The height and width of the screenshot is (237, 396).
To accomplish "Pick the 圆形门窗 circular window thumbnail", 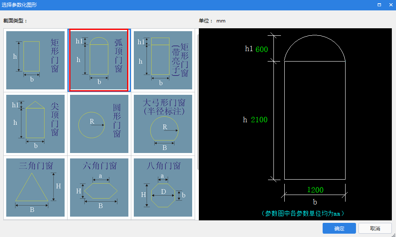I will coord(99,123).
